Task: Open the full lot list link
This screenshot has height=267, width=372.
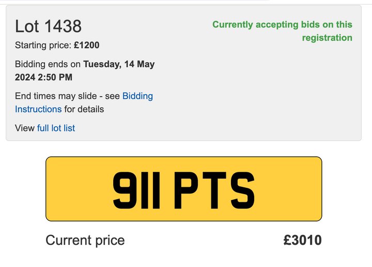Action: tap(56, 128)
